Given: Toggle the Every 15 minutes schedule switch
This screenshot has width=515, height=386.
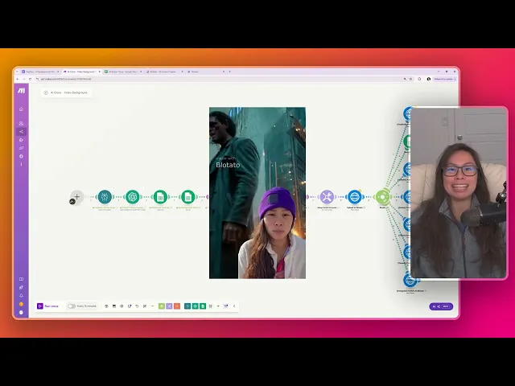Looking at the screenshot, I should tap(72, 306).
